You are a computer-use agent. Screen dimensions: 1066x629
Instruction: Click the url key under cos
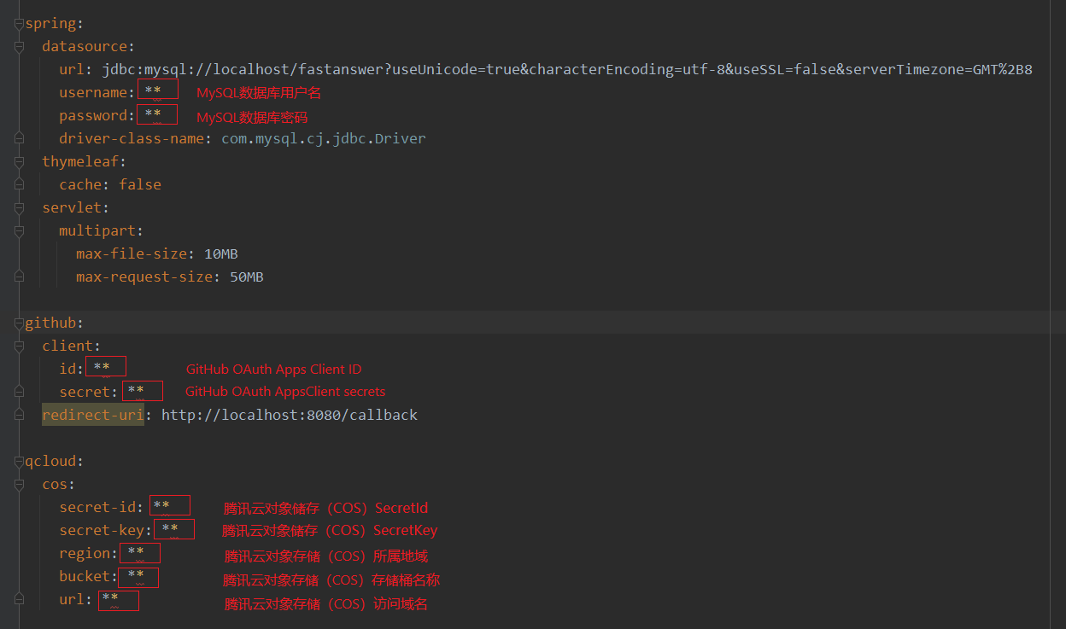point(72,599)
